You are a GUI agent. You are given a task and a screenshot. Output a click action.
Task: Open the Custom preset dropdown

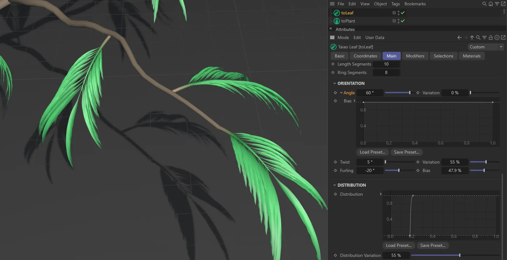(x=486, y=47)
